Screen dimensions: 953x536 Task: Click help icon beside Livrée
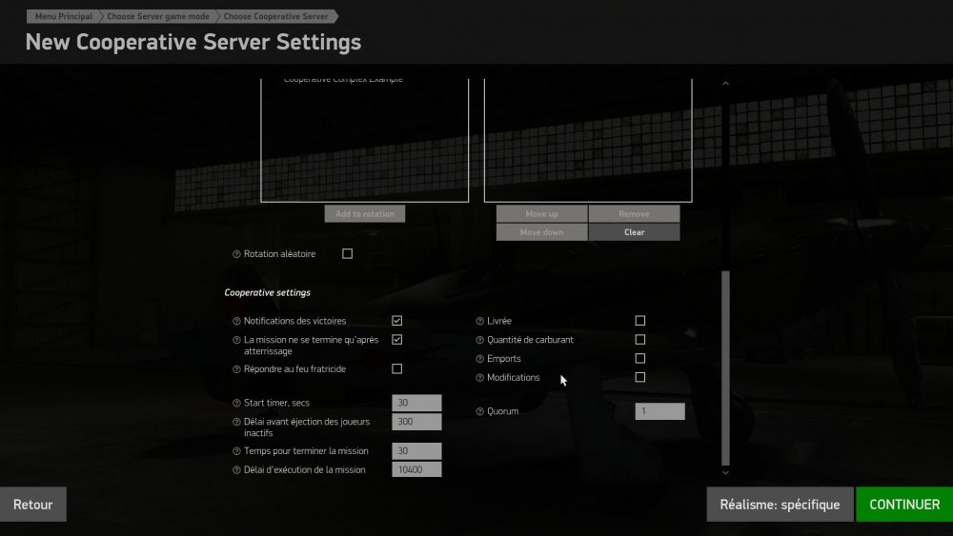[x=479, y=321]
